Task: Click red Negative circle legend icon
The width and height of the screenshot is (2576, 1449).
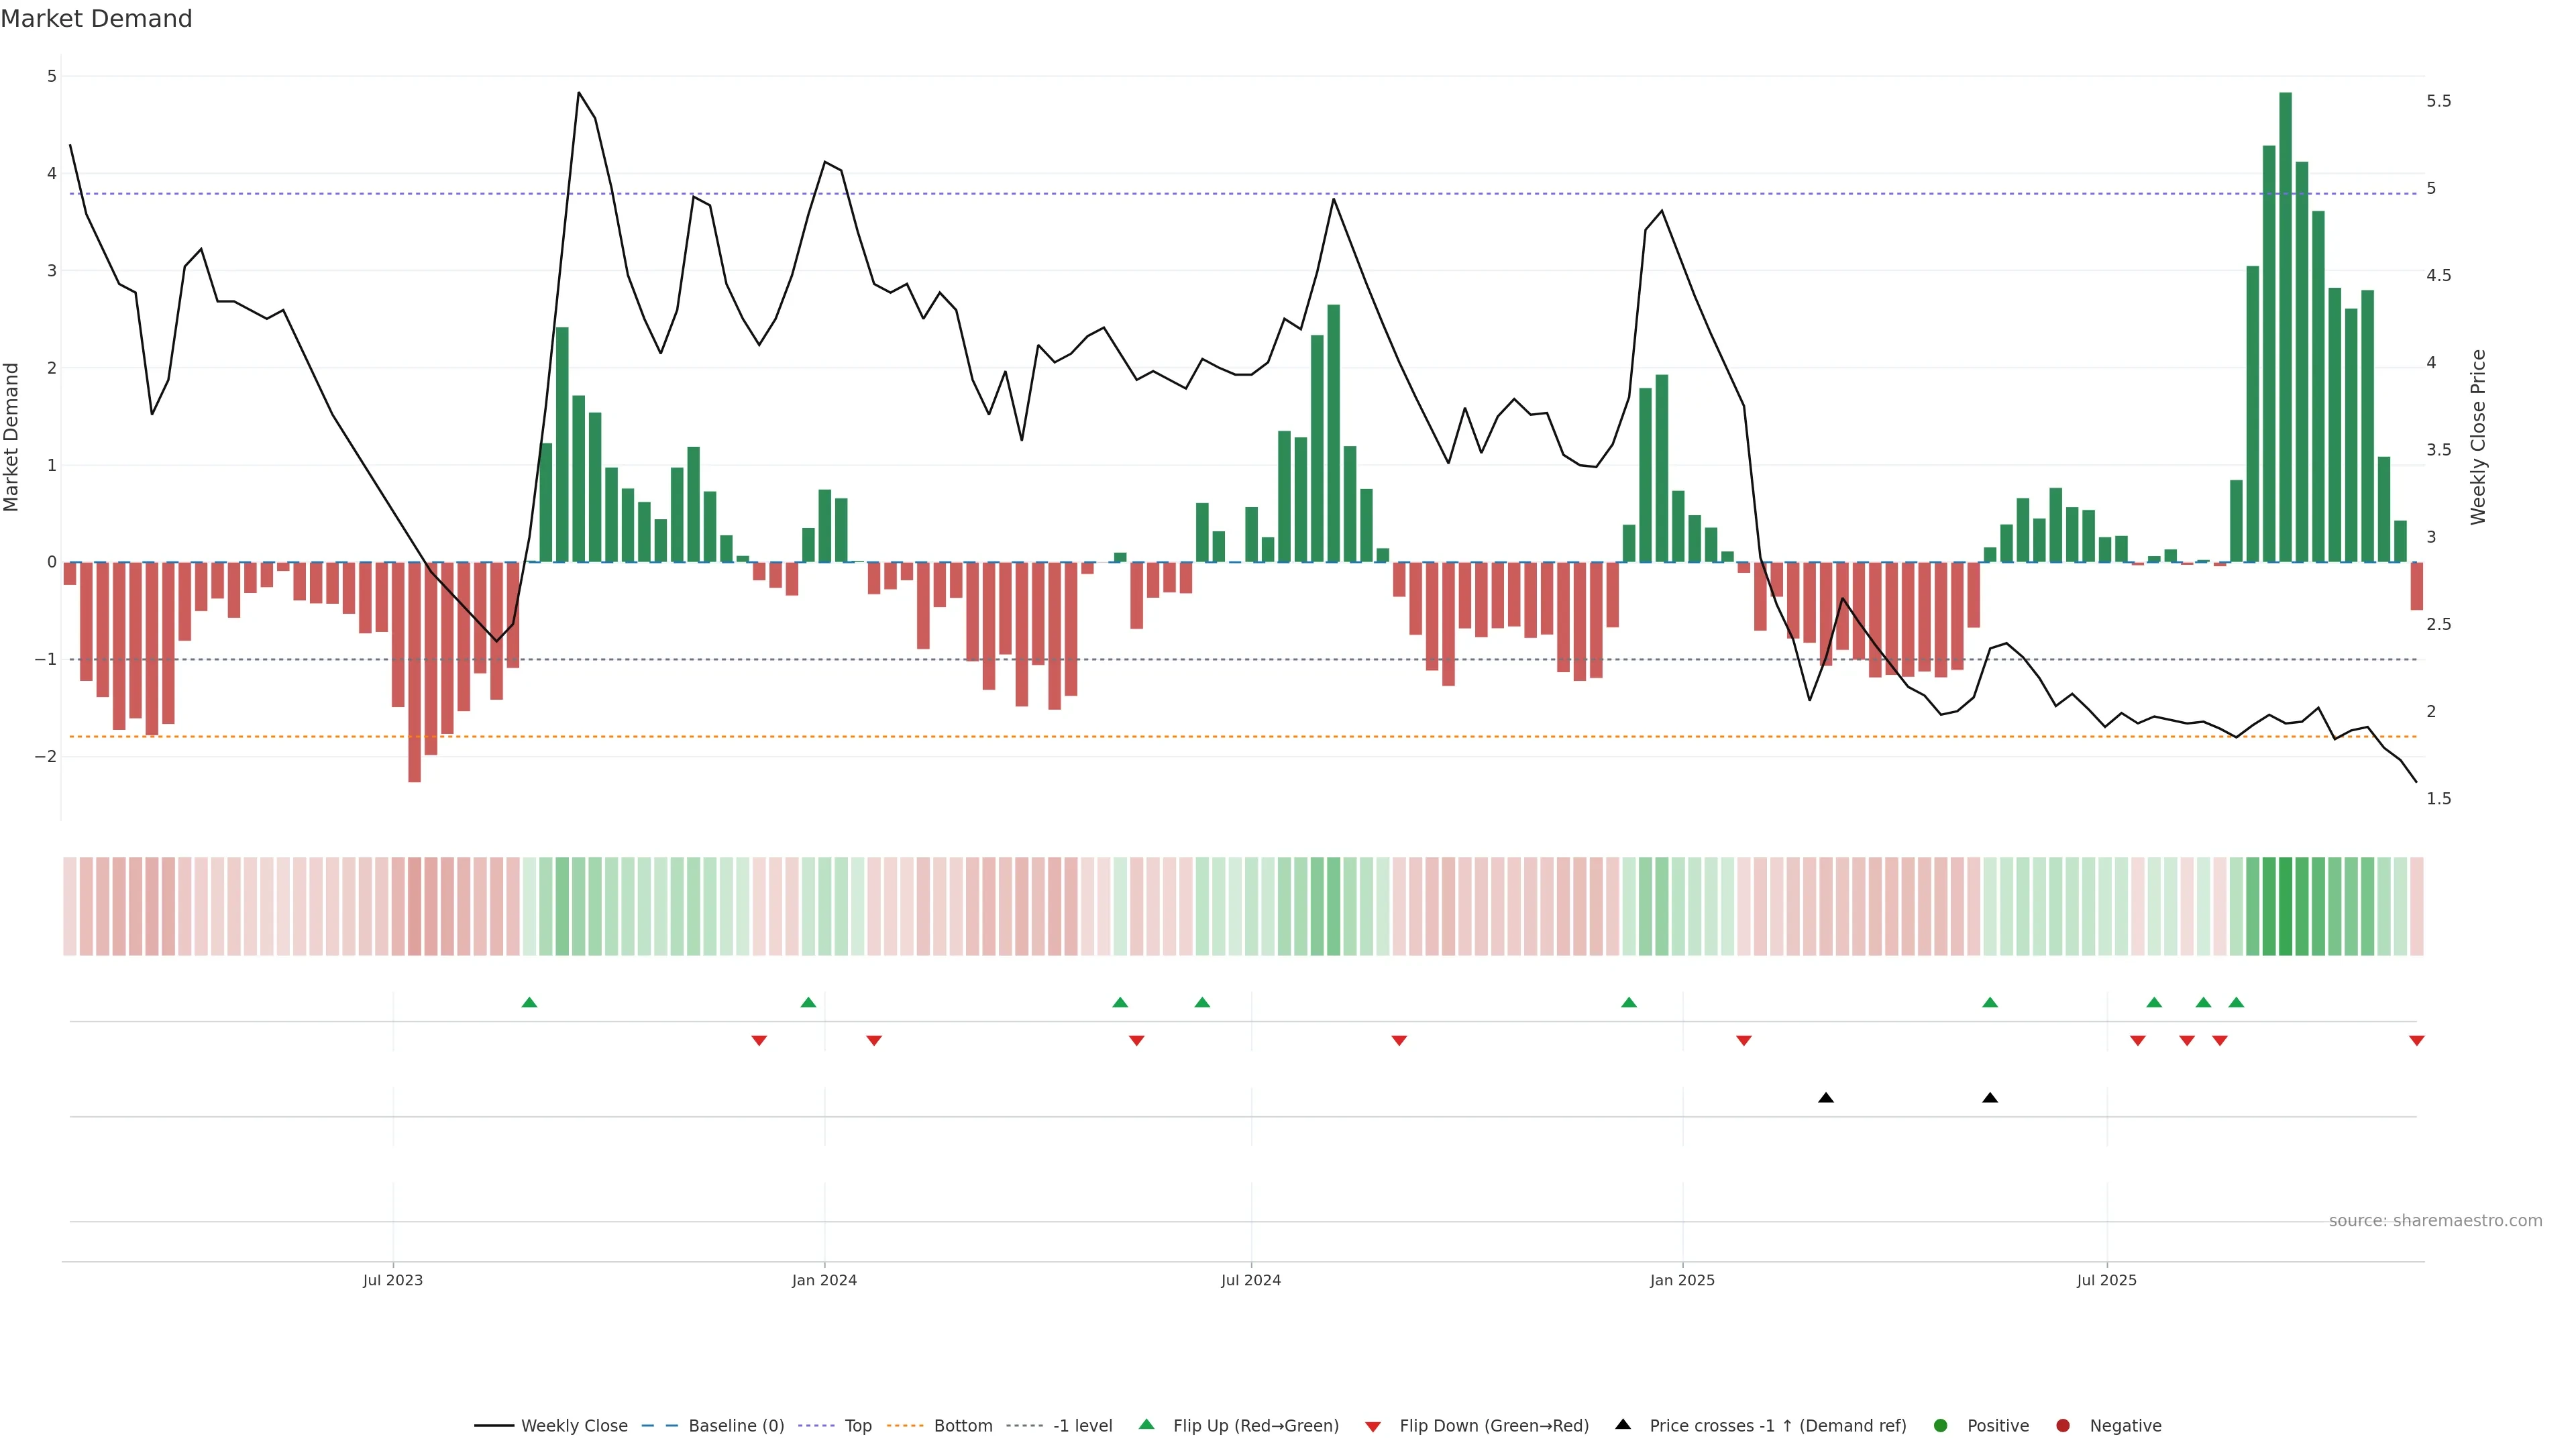Action: point(2063,1426)
